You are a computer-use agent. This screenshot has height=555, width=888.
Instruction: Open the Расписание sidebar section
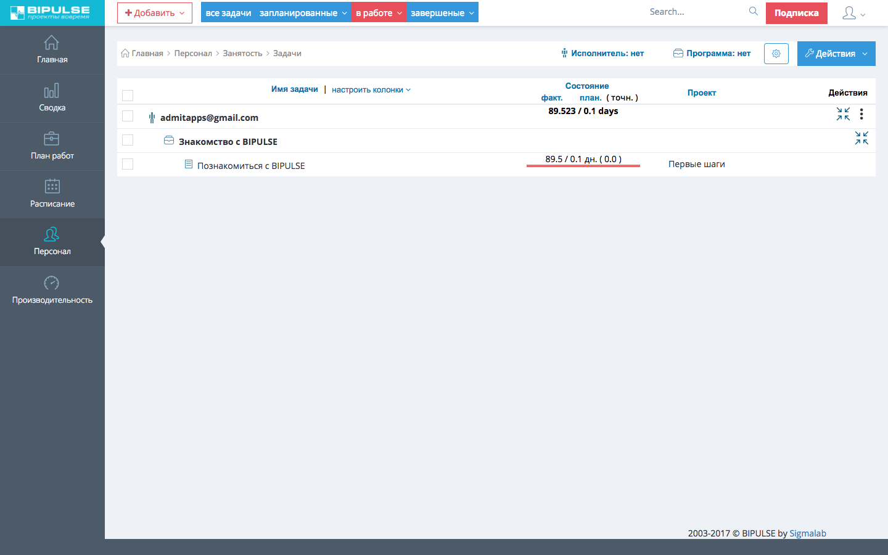pos(52,194)
